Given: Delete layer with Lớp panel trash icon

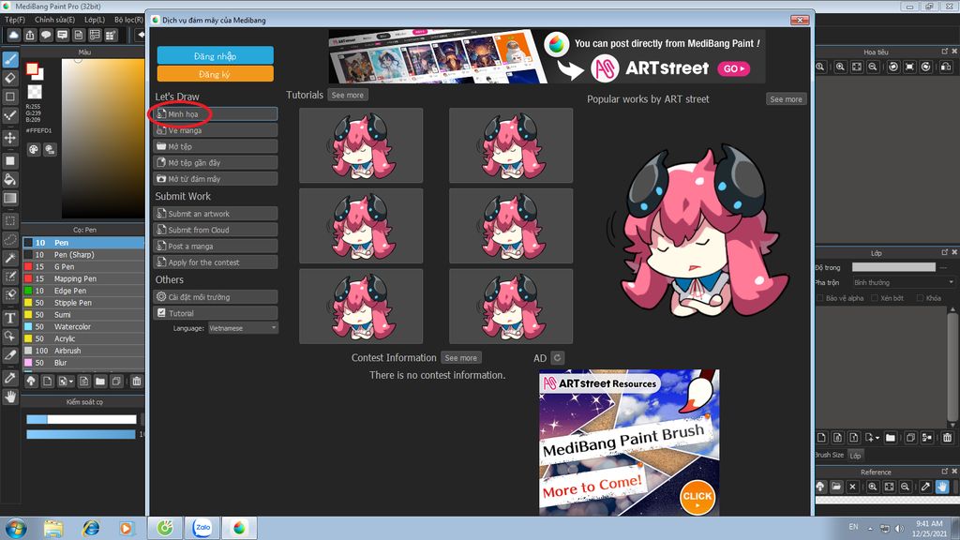Looking at the screenshot, I should (947, 437).
